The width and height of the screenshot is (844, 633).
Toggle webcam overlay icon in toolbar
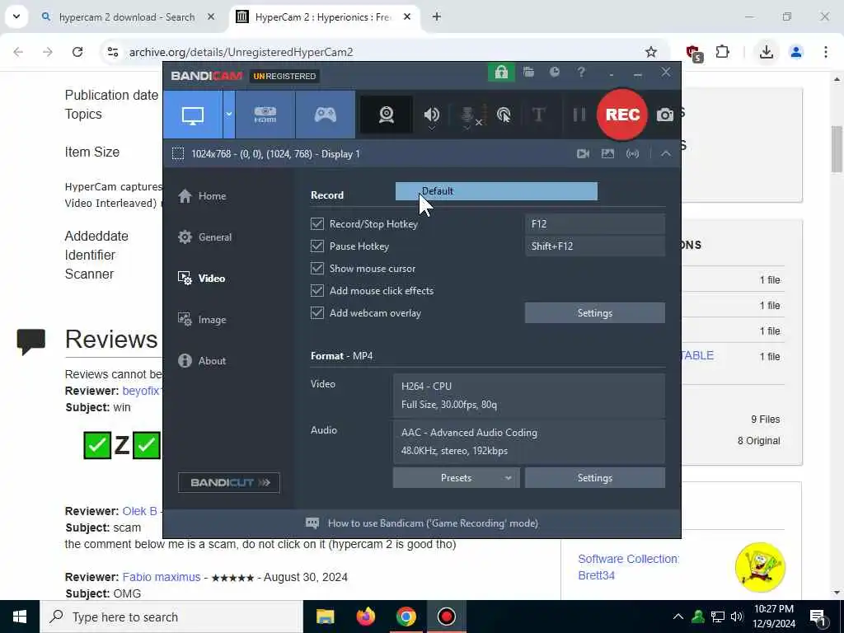point(386,115)
